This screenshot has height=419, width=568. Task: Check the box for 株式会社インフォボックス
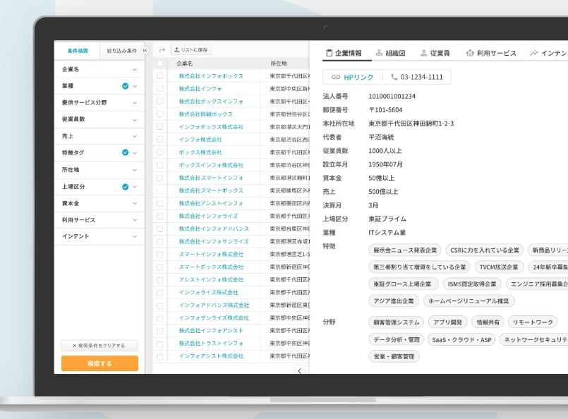160,76
